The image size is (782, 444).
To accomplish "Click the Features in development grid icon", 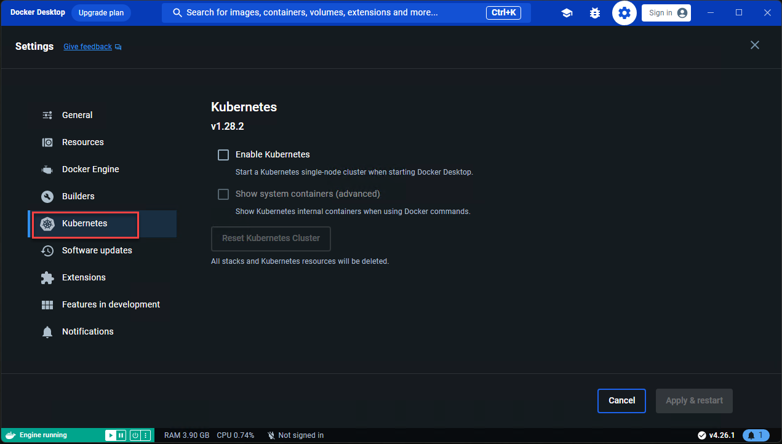I will click(x=47, y=304).
